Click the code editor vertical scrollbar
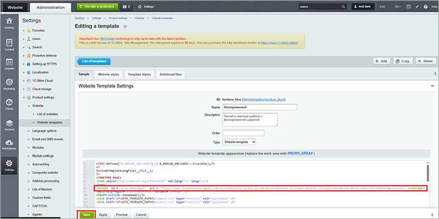439x219 pixels. [x=428, y=173]
